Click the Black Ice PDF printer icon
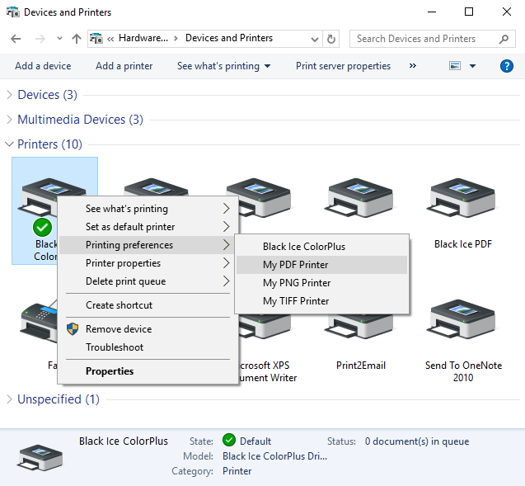Image resolution: width=525 pixels, height=486 pixels. tap(462, 199)
